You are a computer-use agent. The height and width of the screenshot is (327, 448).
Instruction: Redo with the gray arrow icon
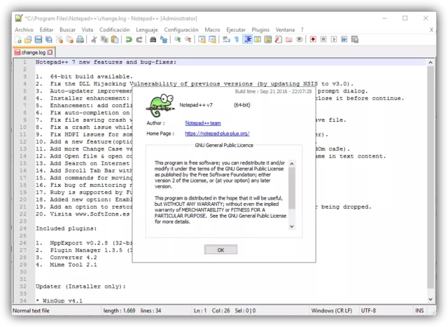click(x=139, y=39)
